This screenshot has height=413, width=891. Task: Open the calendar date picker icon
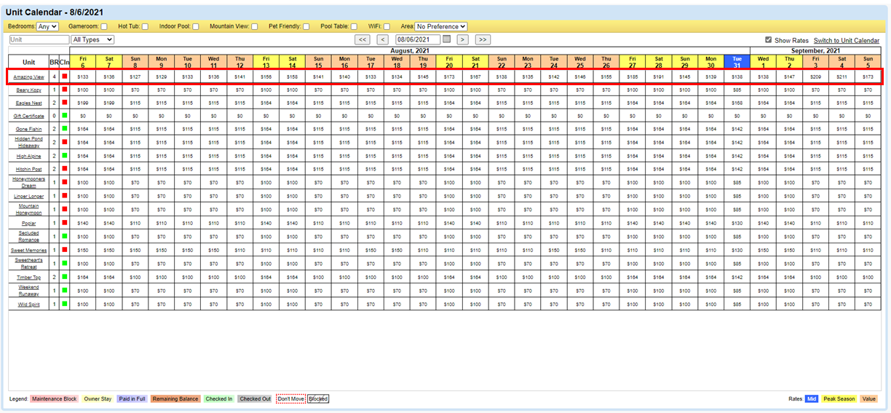tap(447, 39)
